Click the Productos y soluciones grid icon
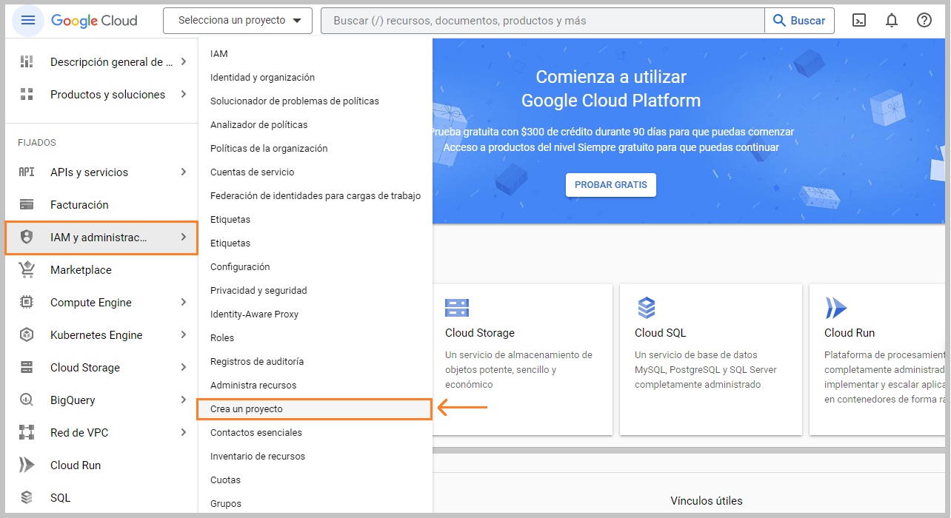The width and height of the screenshot is (951, 518). [27, 95]
